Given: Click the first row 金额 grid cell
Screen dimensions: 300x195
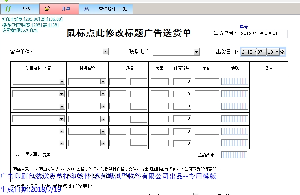Looking at the screenshot, I should 234,82.
